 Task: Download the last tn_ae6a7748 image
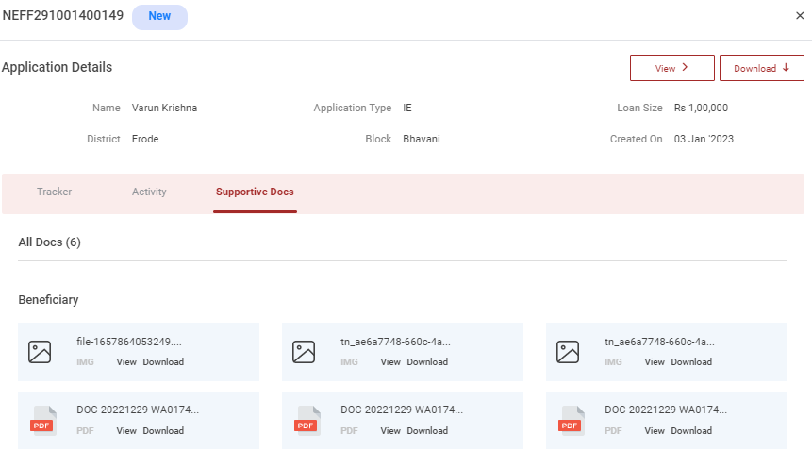691,362
